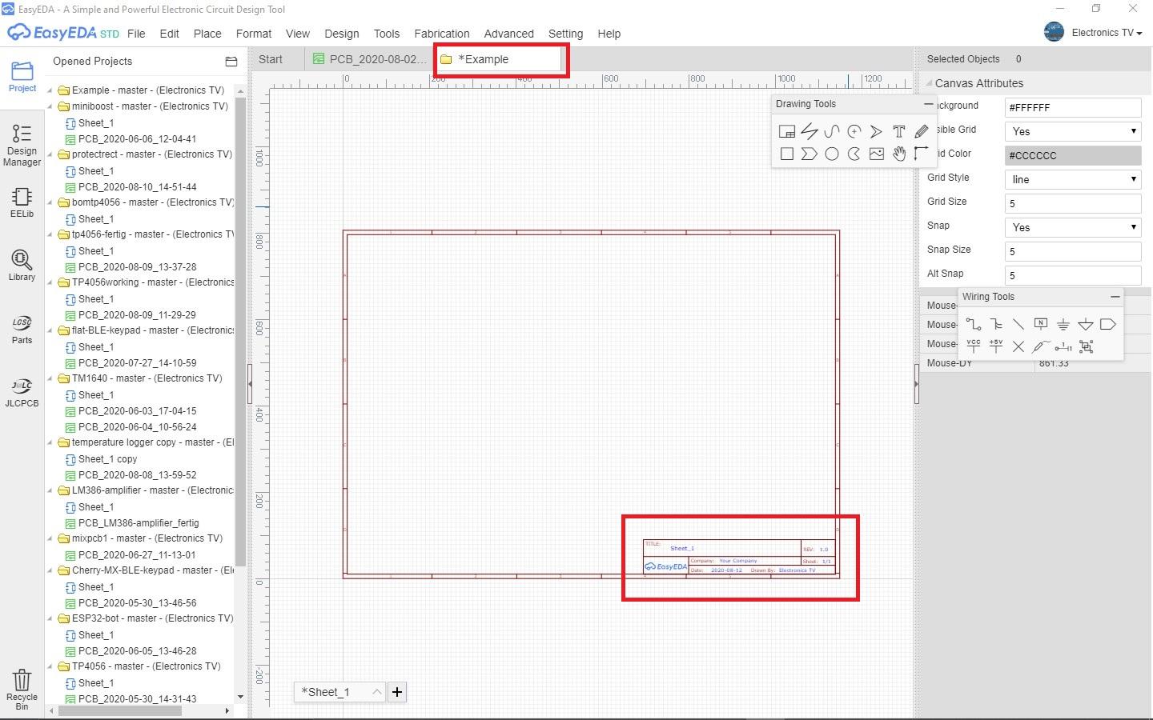Place a GND net flag with horizontal bars

[1063, 324]
